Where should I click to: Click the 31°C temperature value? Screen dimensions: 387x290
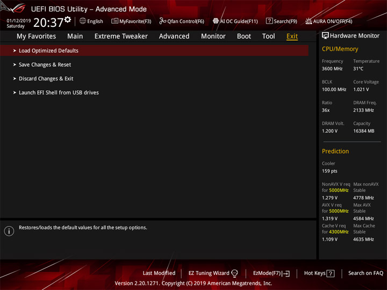click(358, 69)
